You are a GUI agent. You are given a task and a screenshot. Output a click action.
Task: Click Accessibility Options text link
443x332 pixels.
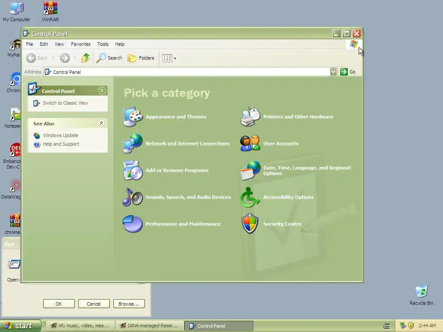coord(289,197)
